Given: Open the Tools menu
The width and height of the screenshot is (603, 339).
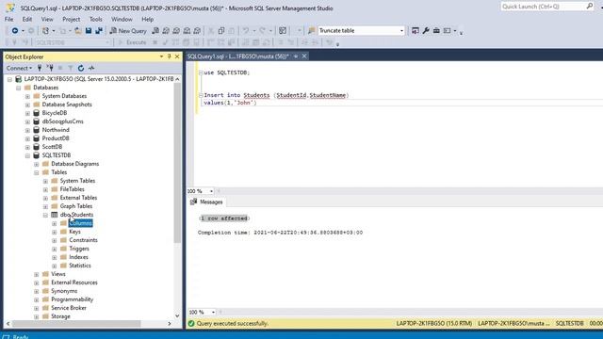Looking at the screenshot, I should (x=96, y=19).
